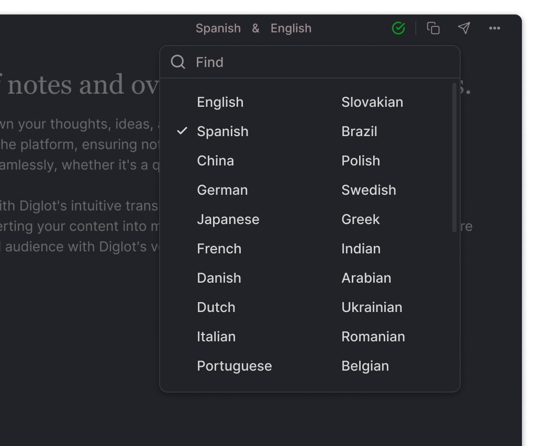
Task: Copy the translated text using the copy icon
Action: (x=433, y=28)
